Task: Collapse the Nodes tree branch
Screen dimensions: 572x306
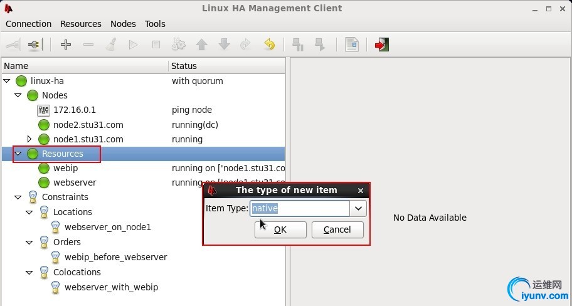Action: 18,95
